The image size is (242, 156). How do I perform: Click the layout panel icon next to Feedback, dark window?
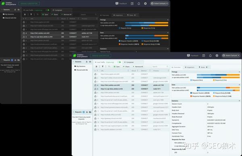pyautogui.click(x=132, y=3)
